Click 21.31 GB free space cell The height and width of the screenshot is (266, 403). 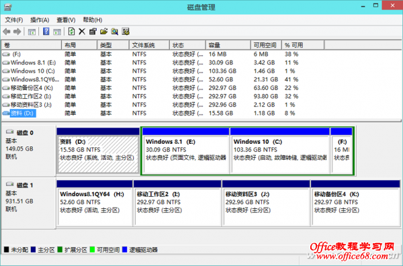(x=266, y=80)
